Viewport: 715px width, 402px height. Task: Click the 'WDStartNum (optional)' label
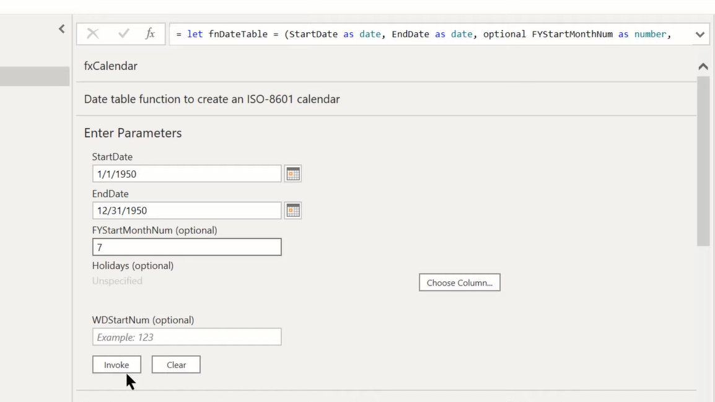[x=143, y=320]
